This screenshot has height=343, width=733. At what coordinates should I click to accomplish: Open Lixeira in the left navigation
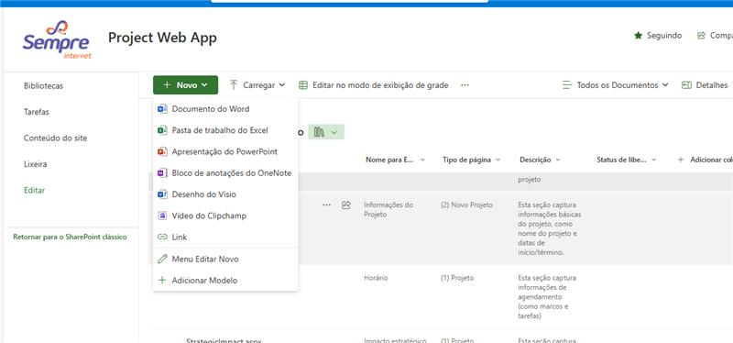pyautogui.click(x=35, y=165)
